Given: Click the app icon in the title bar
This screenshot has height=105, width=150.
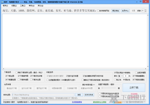Looking at the screenshot, I should click(2, 2).
